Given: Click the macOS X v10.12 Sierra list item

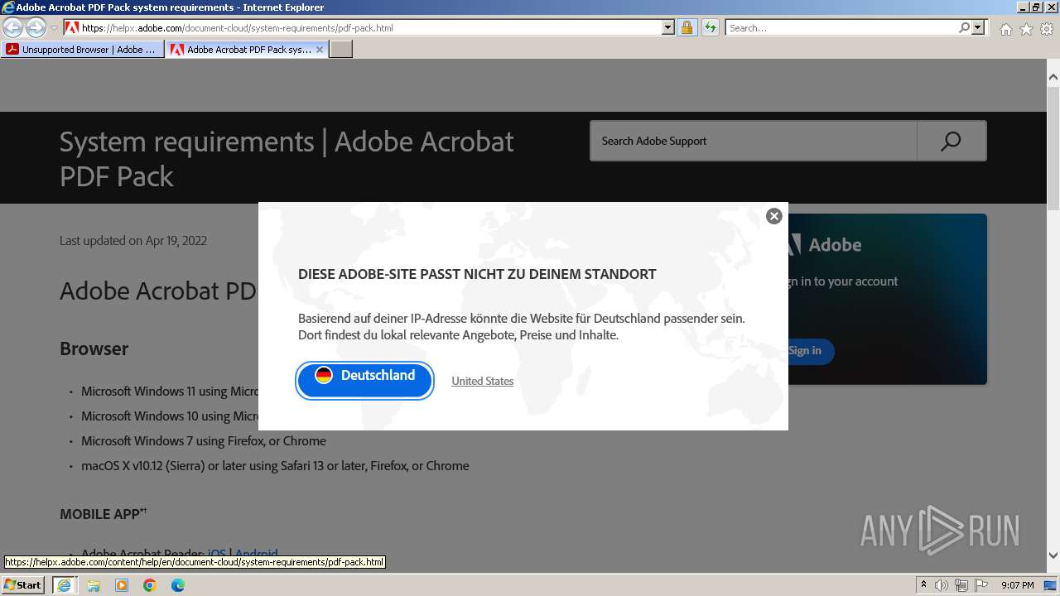Looking at the screenshot, I should click(275, 466).
